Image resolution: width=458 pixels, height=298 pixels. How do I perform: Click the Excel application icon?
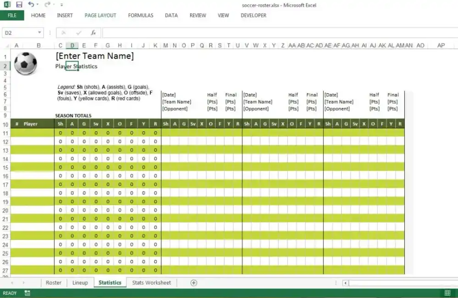point(7,5)
